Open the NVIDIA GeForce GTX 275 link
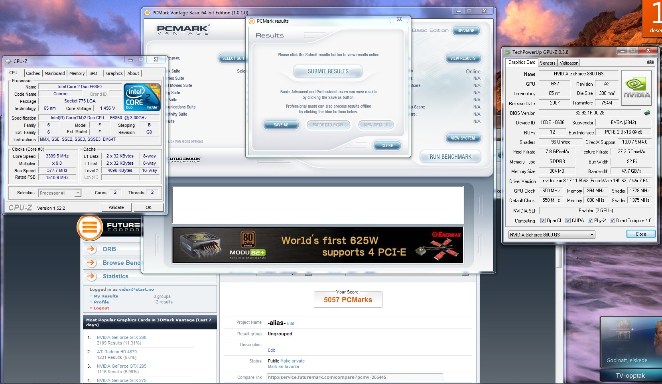The image size is (662, 384). click(x=122, y=380)
